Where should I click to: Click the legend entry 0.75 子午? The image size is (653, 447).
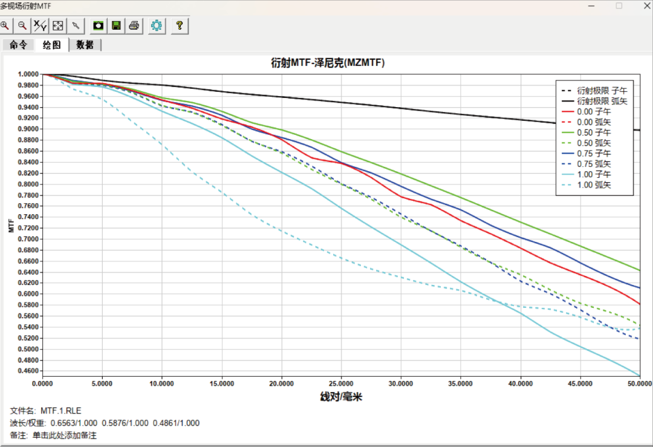coord(586,153)
